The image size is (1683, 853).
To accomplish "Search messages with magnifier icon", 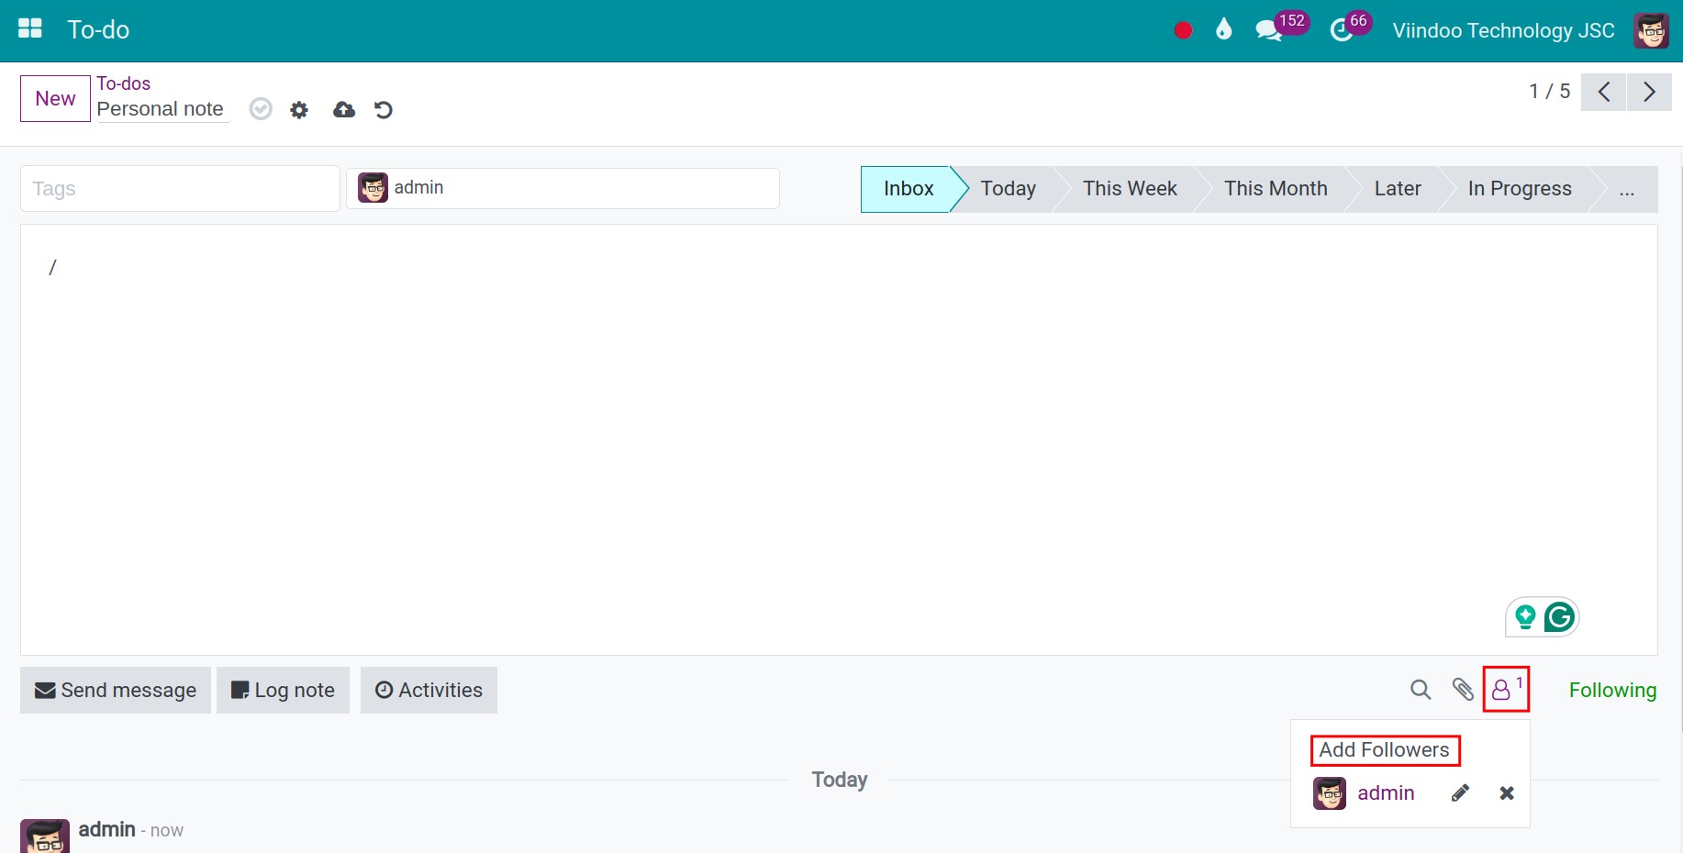I will (x=1421, y=690).
